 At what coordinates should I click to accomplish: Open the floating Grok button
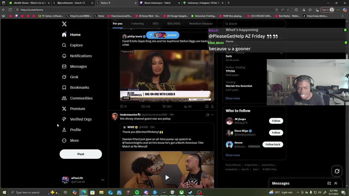337,171
